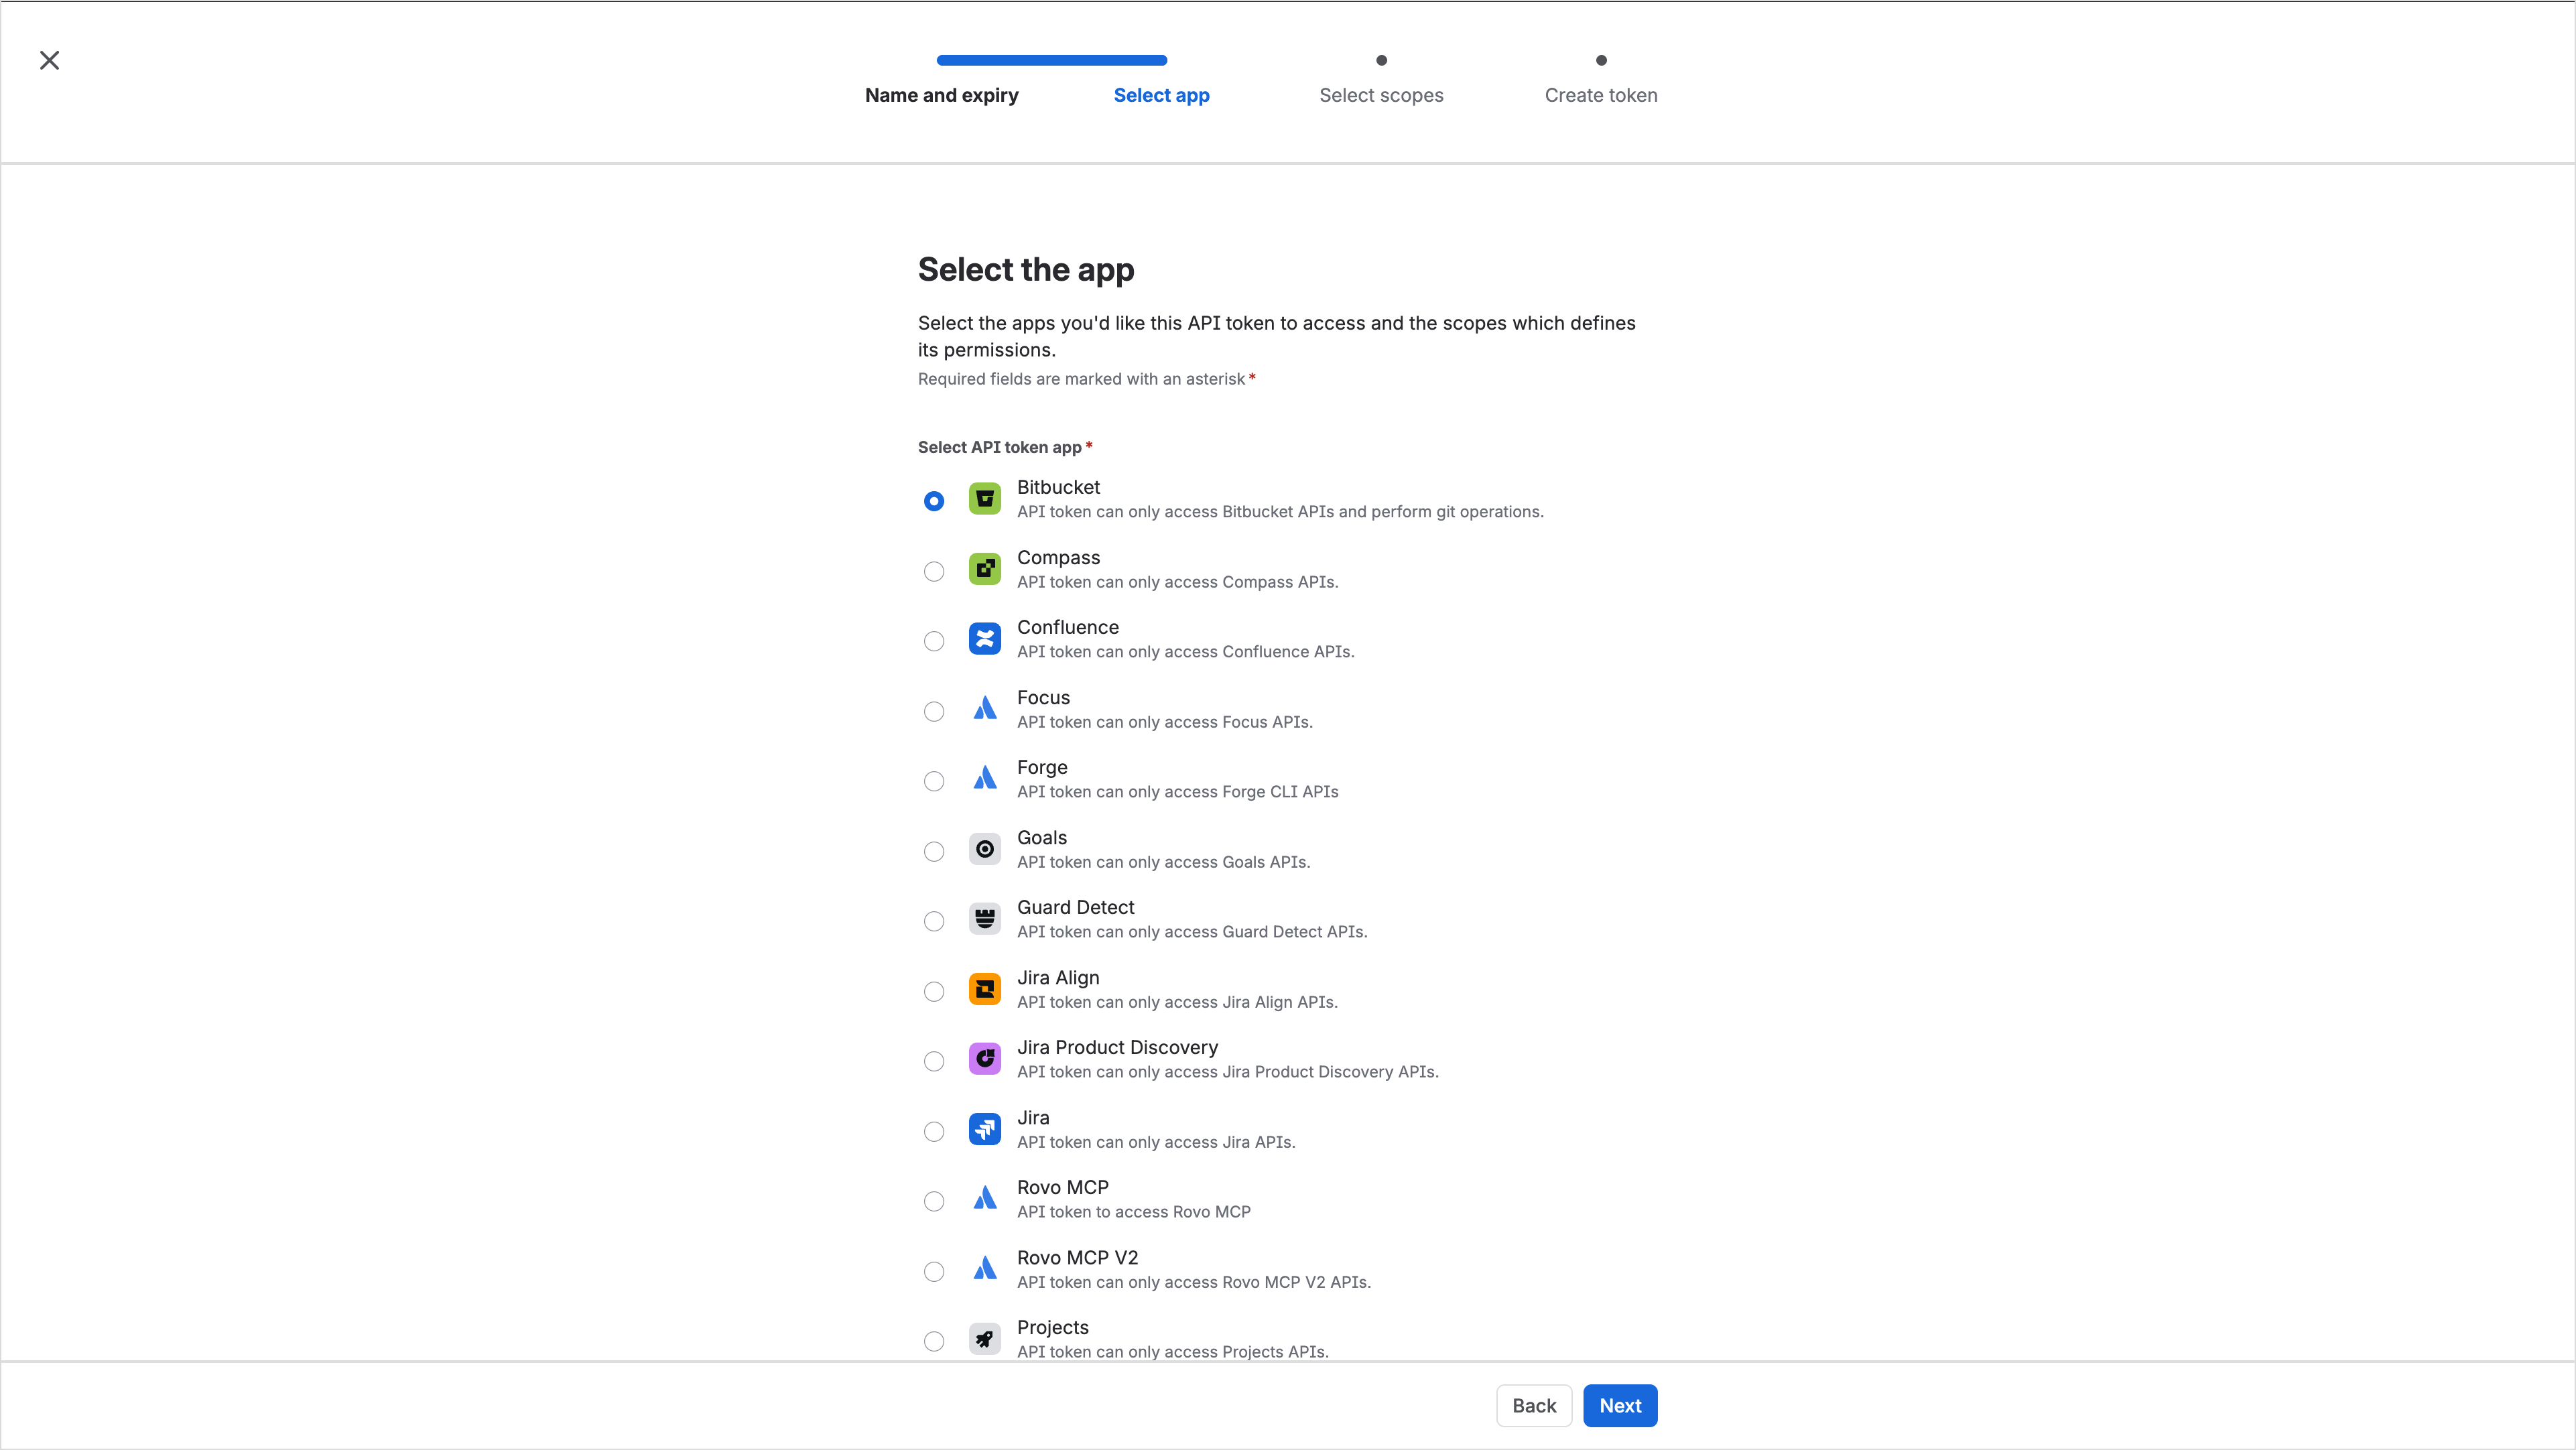Click the Create token step dot
Screen dimensions: 2576x1450
coord(1601,60)
